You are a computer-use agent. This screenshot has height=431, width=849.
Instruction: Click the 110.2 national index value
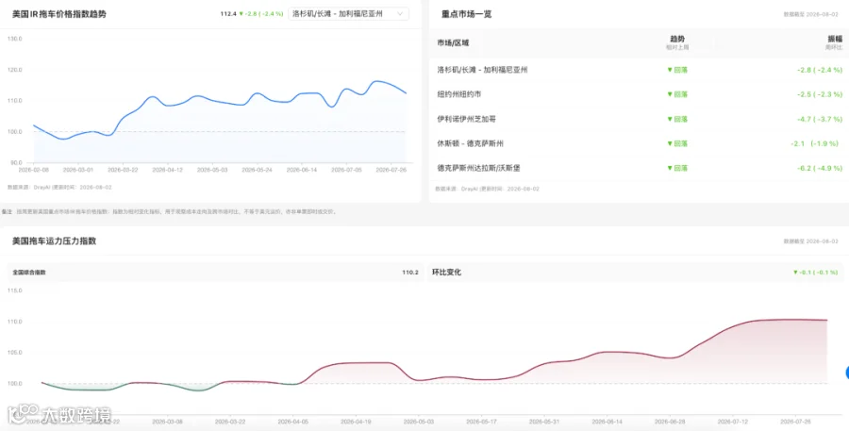pyautogui.click(x=410, y=273)
